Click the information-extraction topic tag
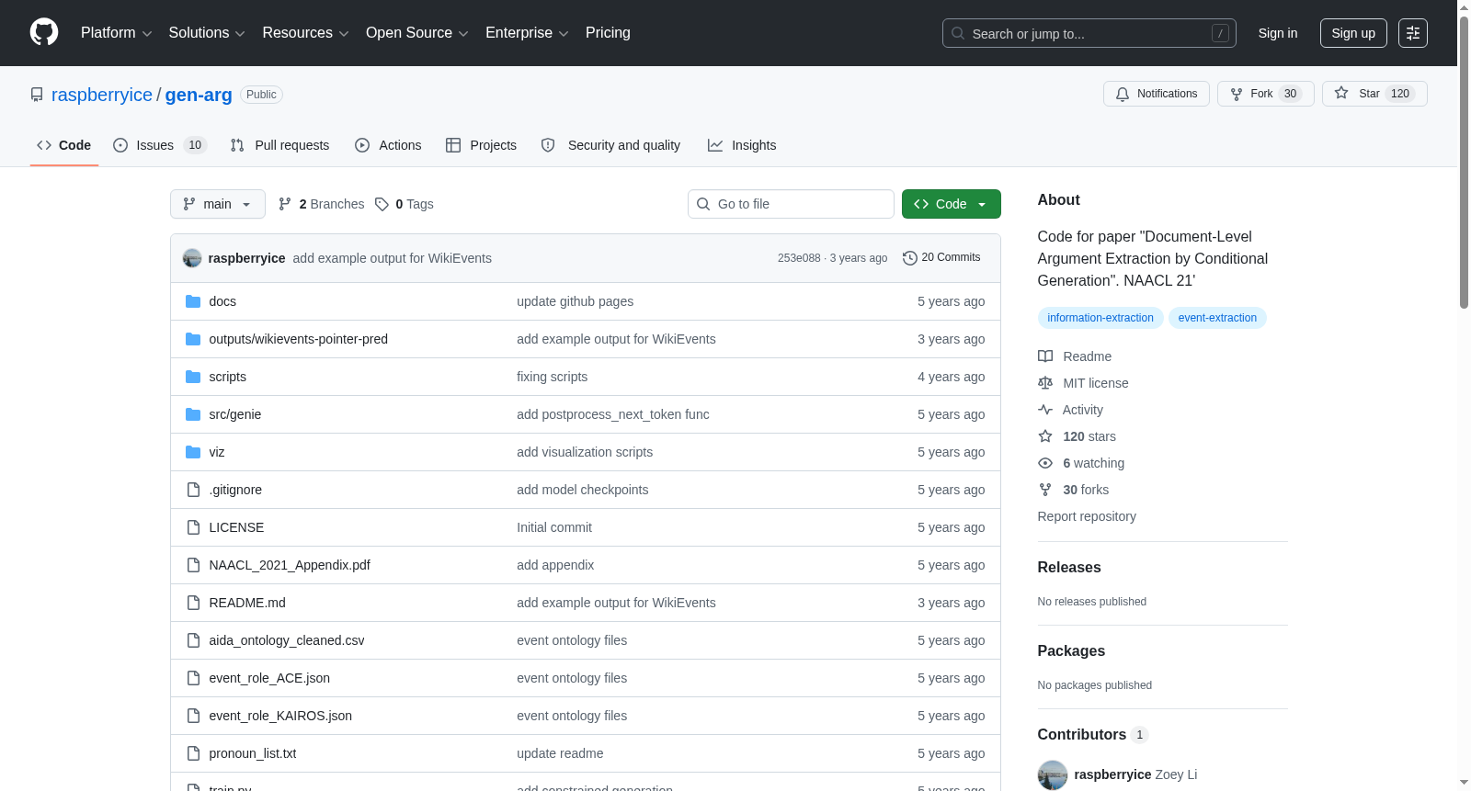 1100,318
